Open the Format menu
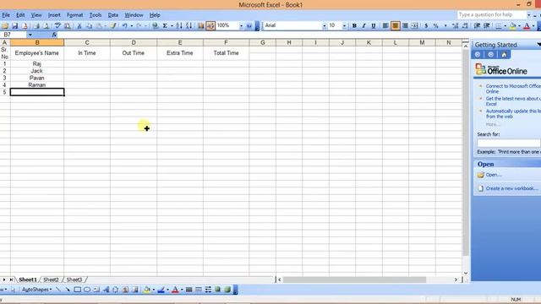541x304 pixels. [x=75, y=15]
